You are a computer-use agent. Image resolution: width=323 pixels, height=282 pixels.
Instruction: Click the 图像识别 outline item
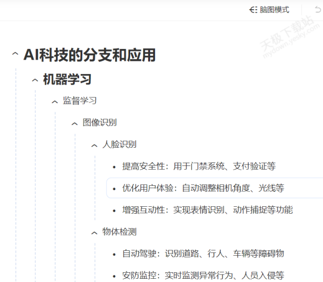click(x=100, y=122)
